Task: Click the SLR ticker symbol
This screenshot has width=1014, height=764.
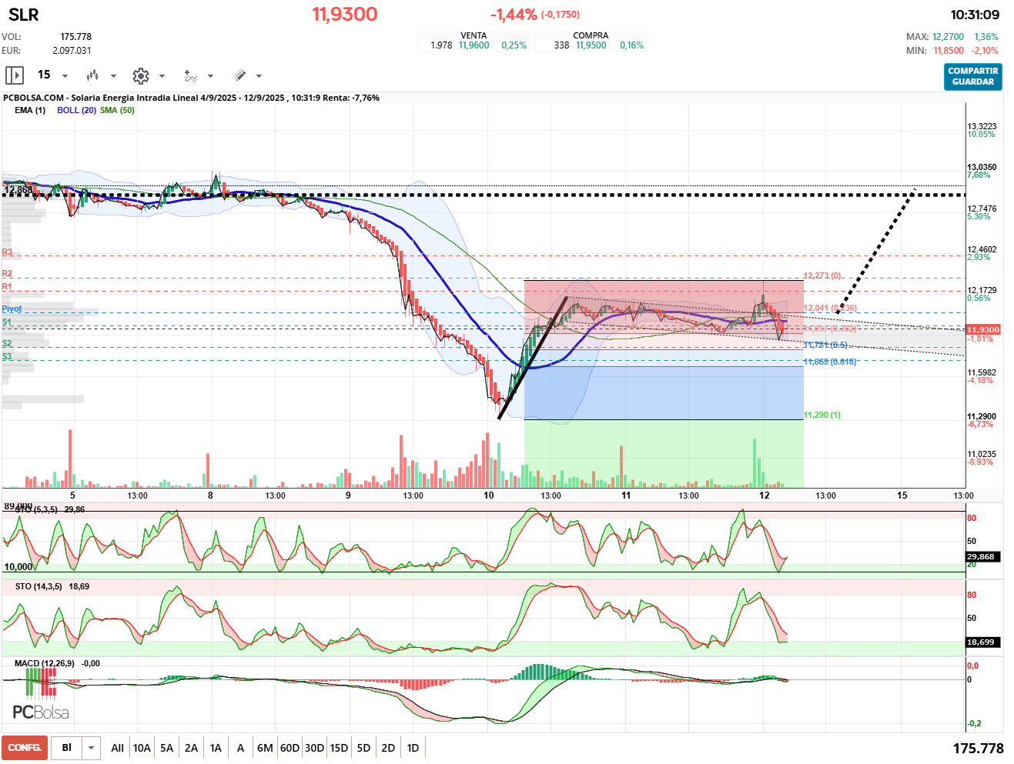Action: click(23, 15)
